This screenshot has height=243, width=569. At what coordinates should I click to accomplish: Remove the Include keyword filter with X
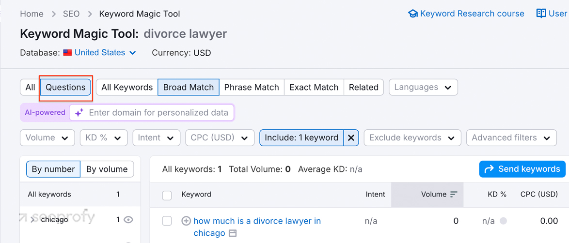click(351, 138)
